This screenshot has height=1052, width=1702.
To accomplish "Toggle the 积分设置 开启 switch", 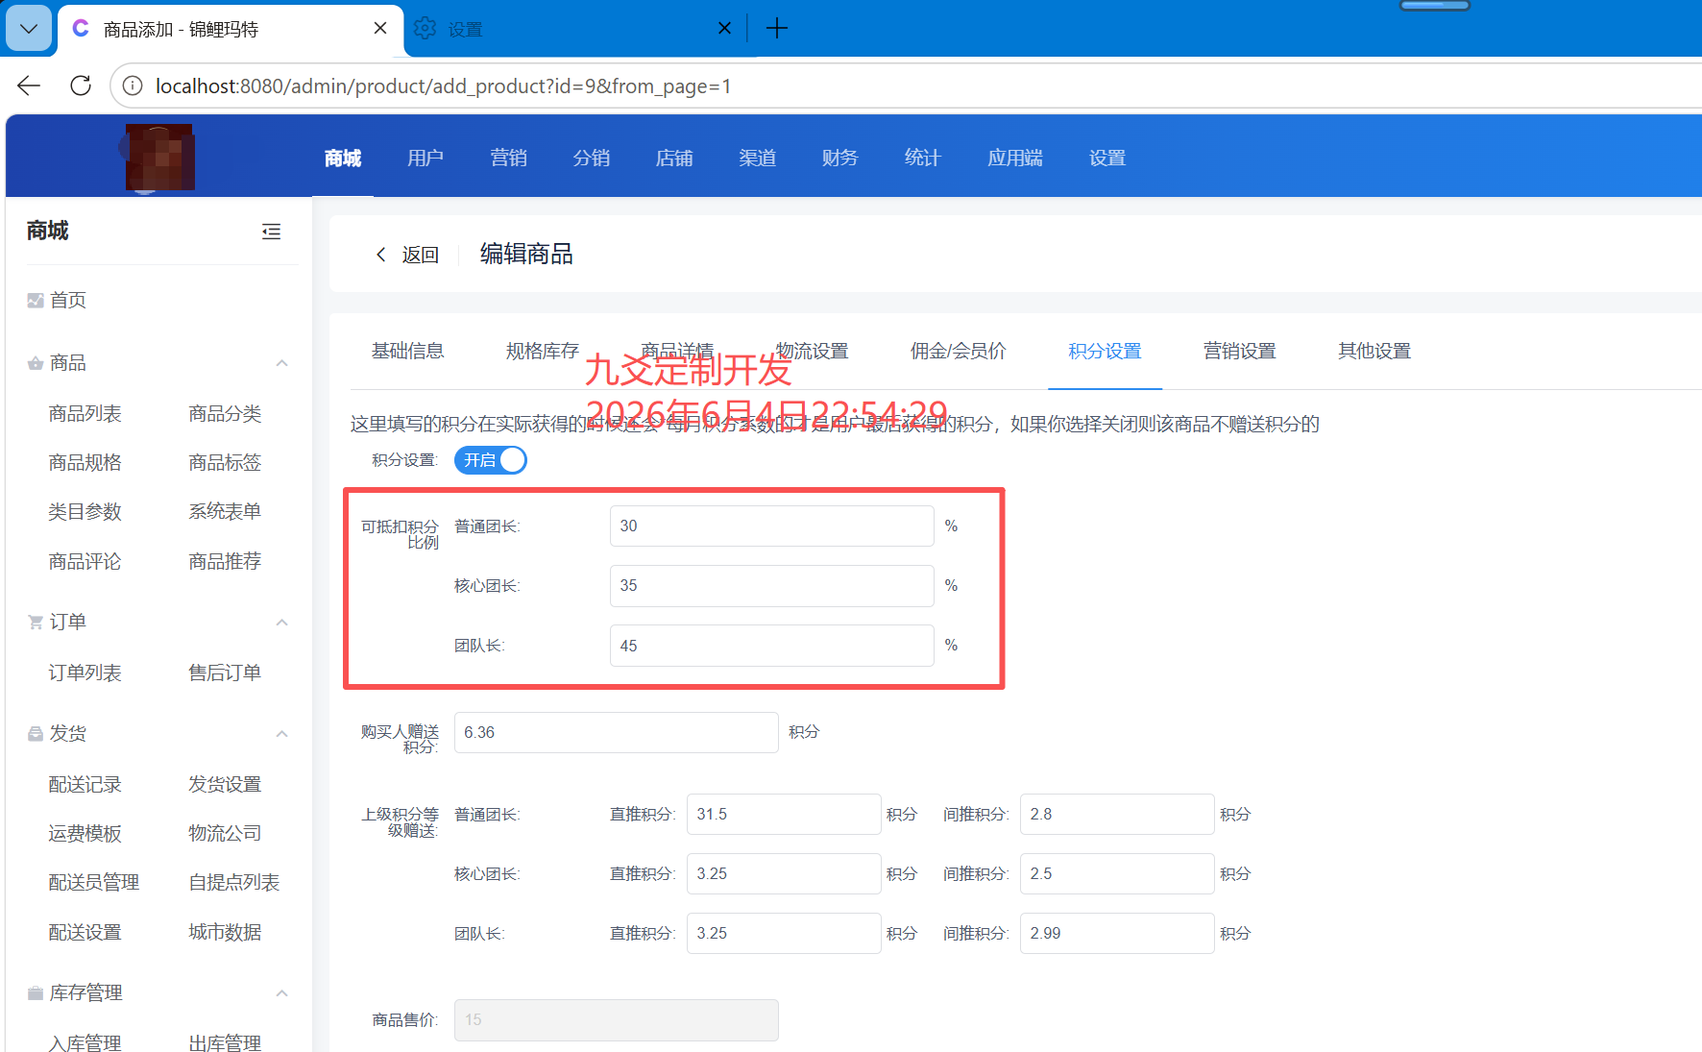I will click(x=491, y=460).
